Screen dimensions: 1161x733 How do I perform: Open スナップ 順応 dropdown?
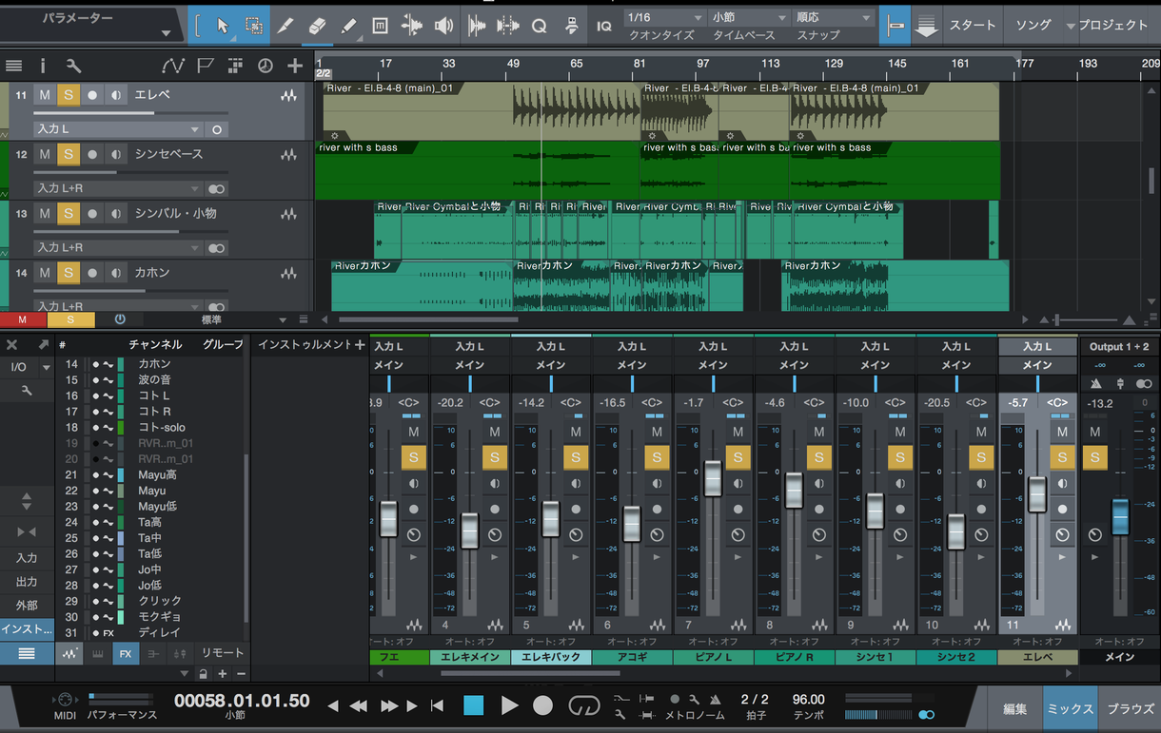pos(834,18)
